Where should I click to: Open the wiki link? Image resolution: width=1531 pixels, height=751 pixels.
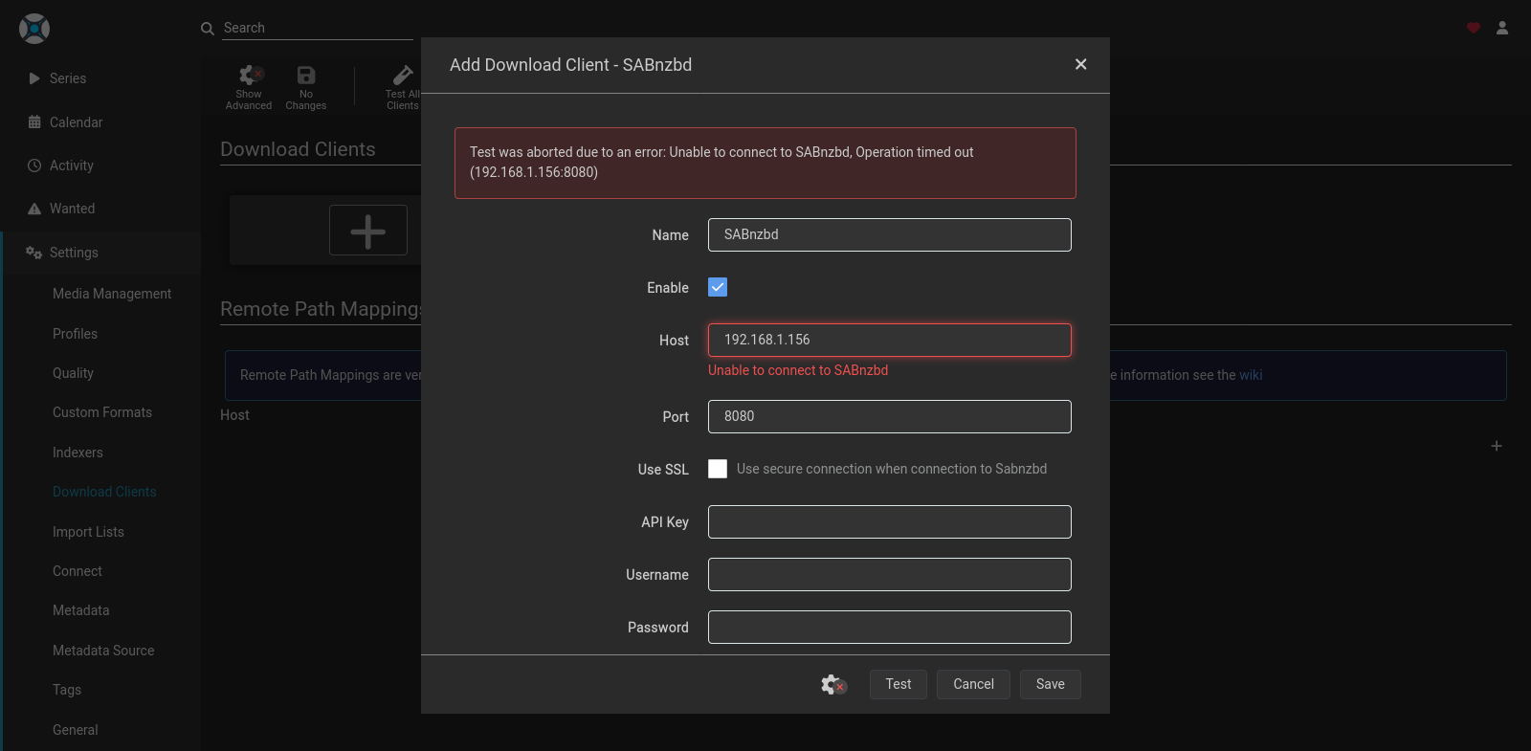click(x=1251, y=375)
